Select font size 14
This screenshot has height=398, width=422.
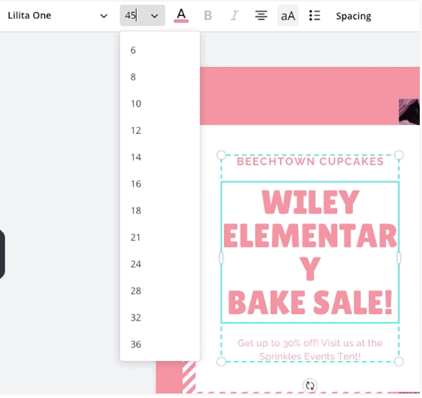coord(160,157)
